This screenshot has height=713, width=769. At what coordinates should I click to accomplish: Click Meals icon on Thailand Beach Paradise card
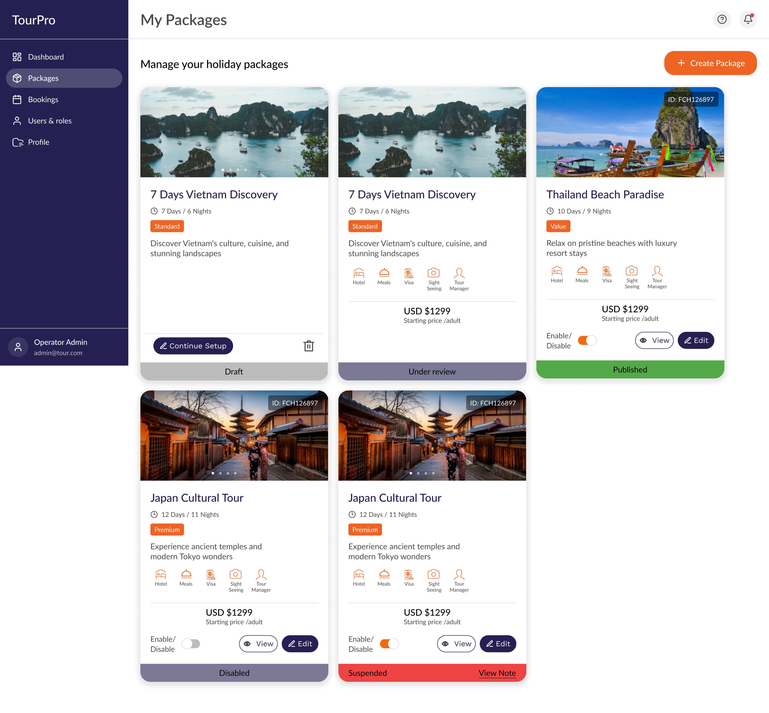582,271
